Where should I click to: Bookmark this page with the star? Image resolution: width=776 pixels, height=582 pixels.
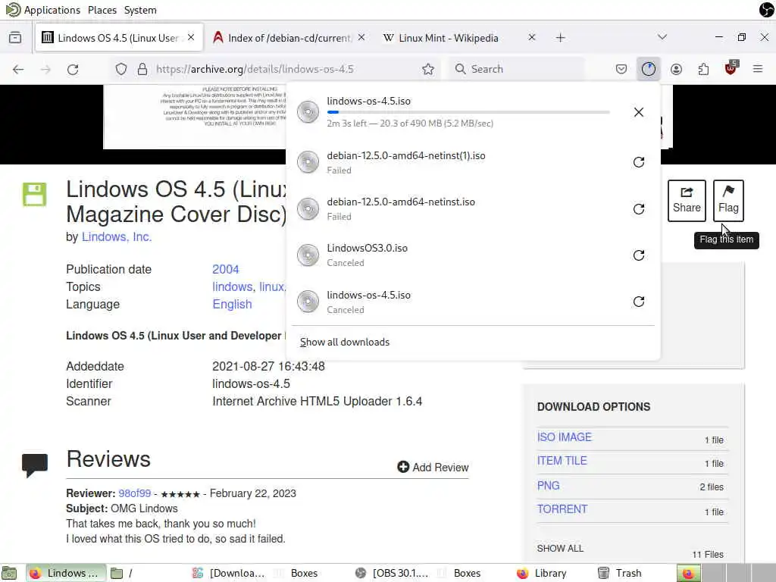point(428,69)
